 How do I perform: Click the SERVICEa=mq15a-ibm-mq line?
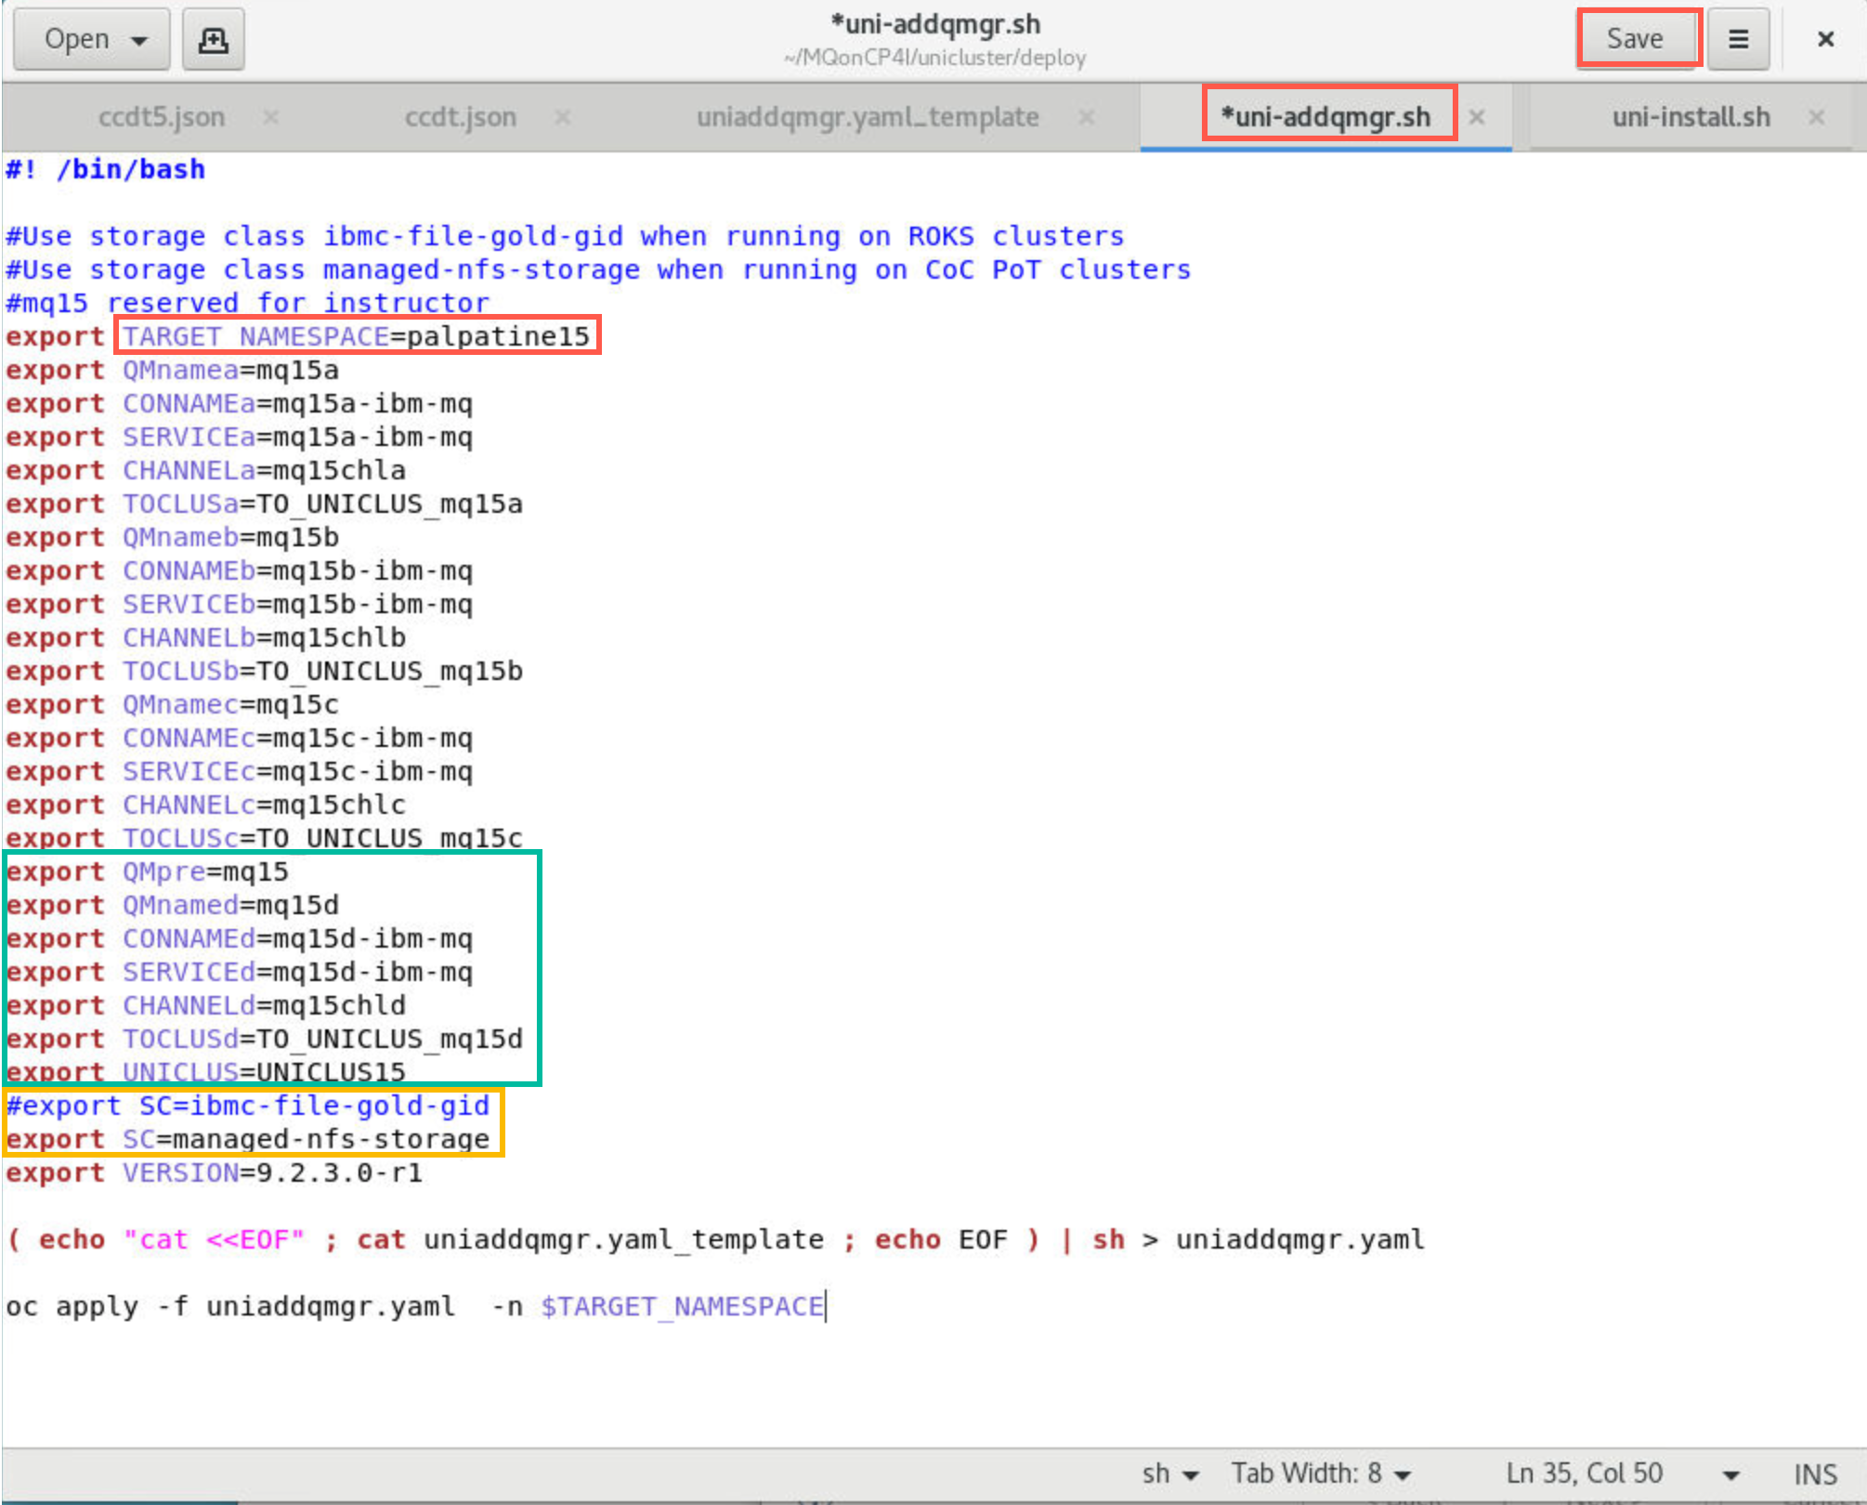(240, 437)
